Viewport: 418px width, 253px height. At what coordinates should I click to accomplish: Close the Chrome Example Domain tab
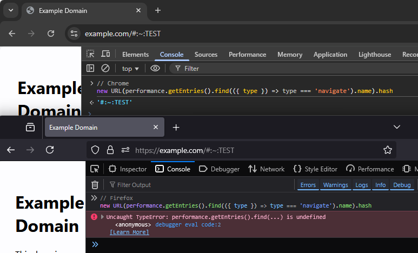pos(138,10)
